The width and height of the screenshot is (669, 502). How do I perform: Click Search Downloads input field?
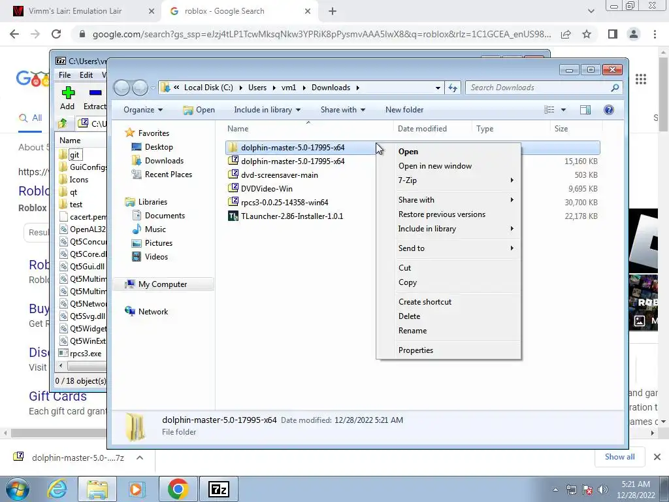[x=538, y=88]
